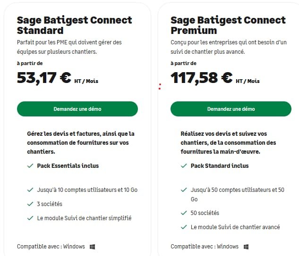This screenshot has width=299, height=256.
Task: Select the Sage Batigest Connect Standard title
Action: click(x=74, y=25)
